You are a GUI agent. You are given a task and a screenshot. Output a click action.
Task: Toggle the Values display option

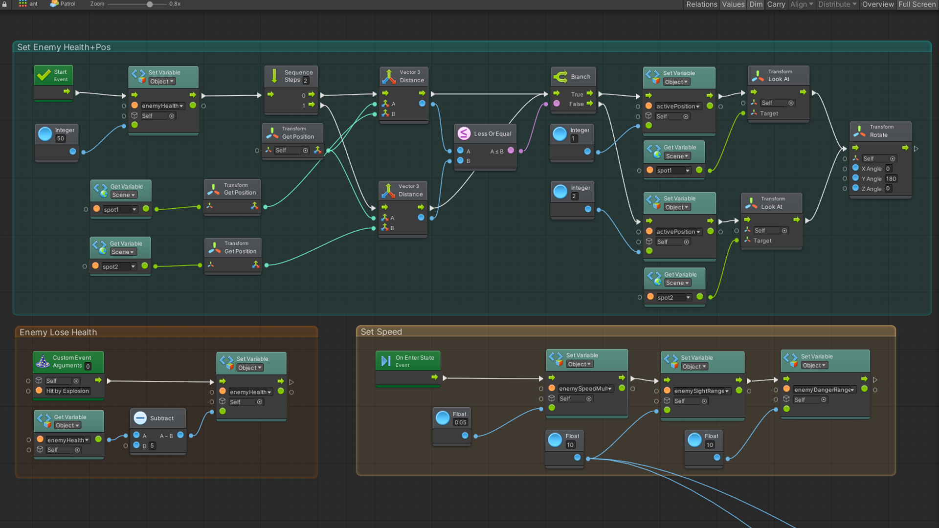pyautogui.click(x=733, y=4)
